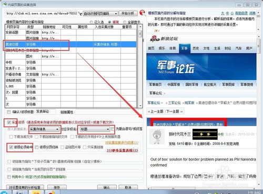The height and width of the screenshot is (194, 263).
Task: Open the 军事图库 submenu link
Action: click(x=228, y=85)
